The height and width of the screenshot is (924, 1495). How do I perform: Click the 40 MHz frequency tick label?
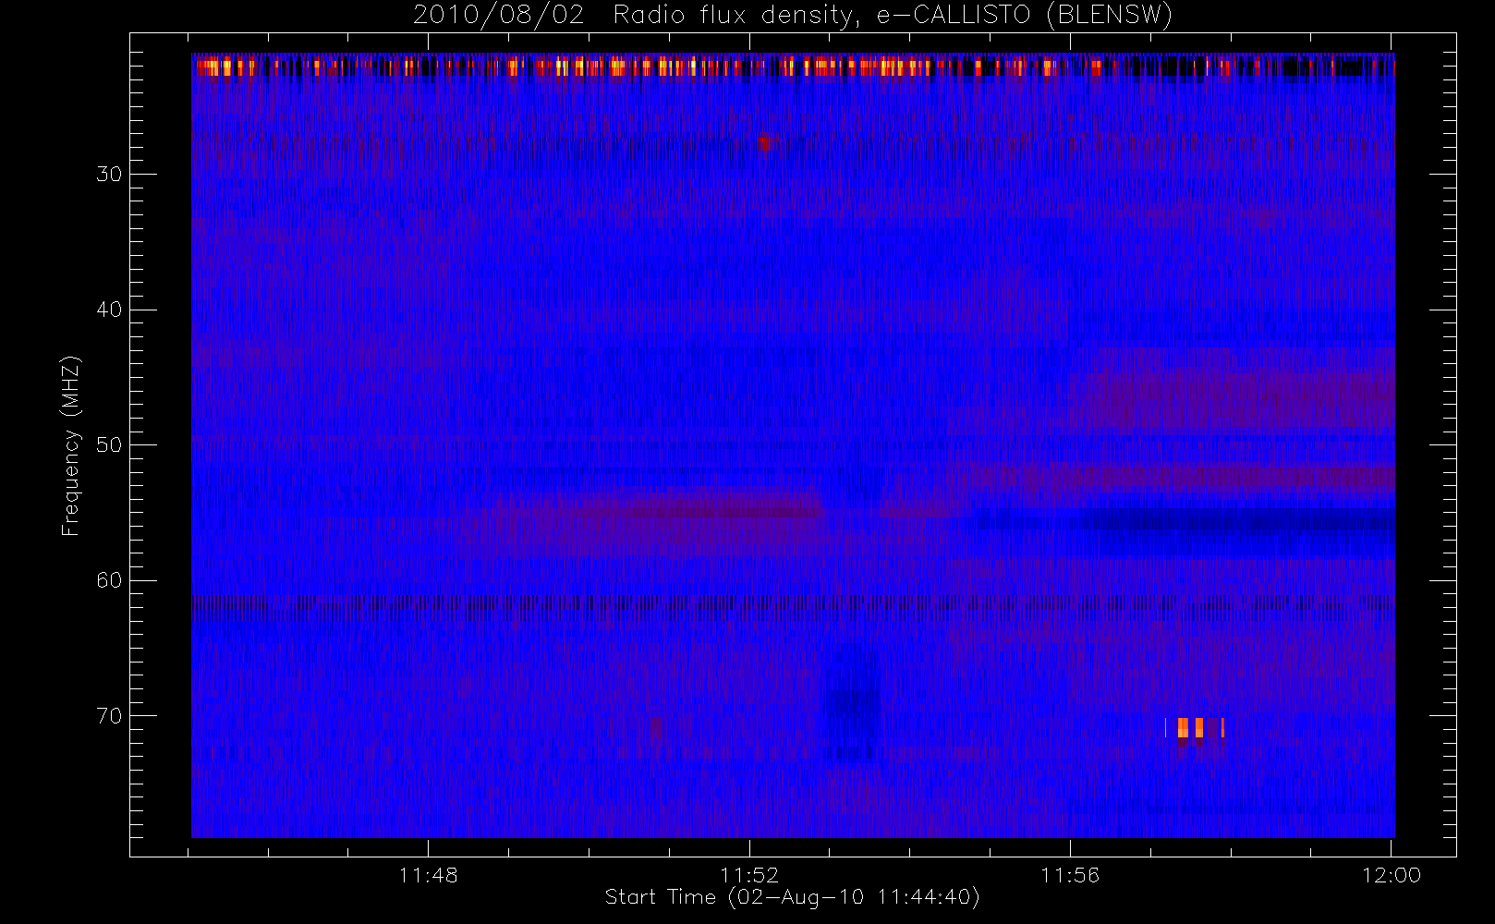(109, 310)
